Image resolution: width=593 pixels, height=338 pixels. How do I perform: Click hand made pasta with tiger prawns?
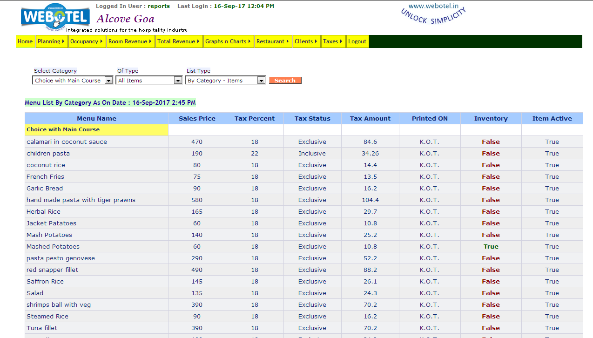click(81, 200)
